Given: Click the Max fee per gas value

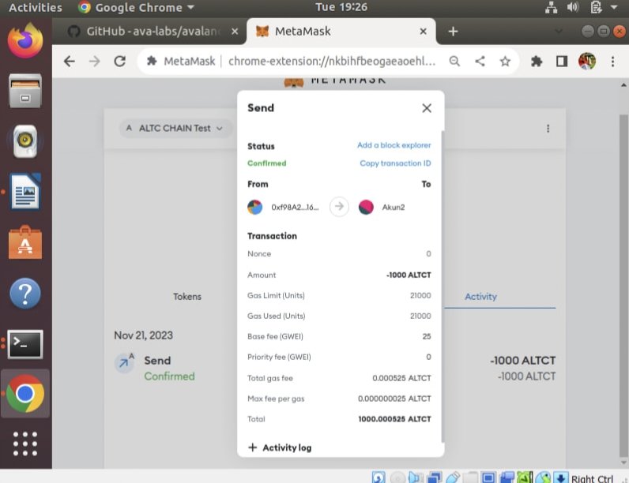Looking at the screenshot, I should [x=394, y=399].
